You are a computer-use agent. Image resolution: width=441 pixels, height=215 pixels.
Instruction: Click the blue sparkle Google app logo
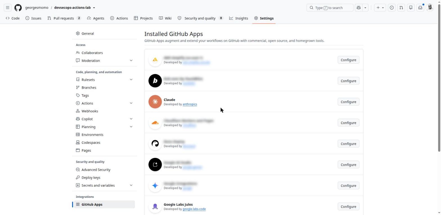click(155, 185)
